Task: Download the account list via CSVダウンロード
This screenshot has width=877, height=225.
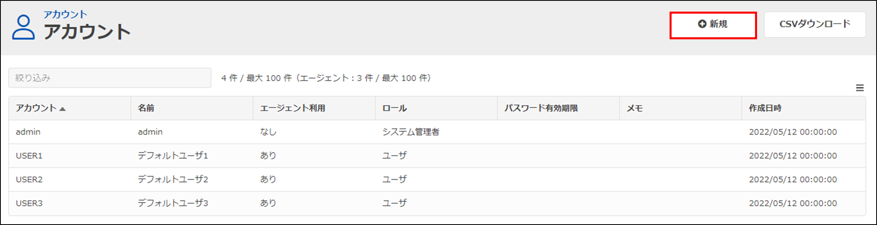Action: pos(814,24)
